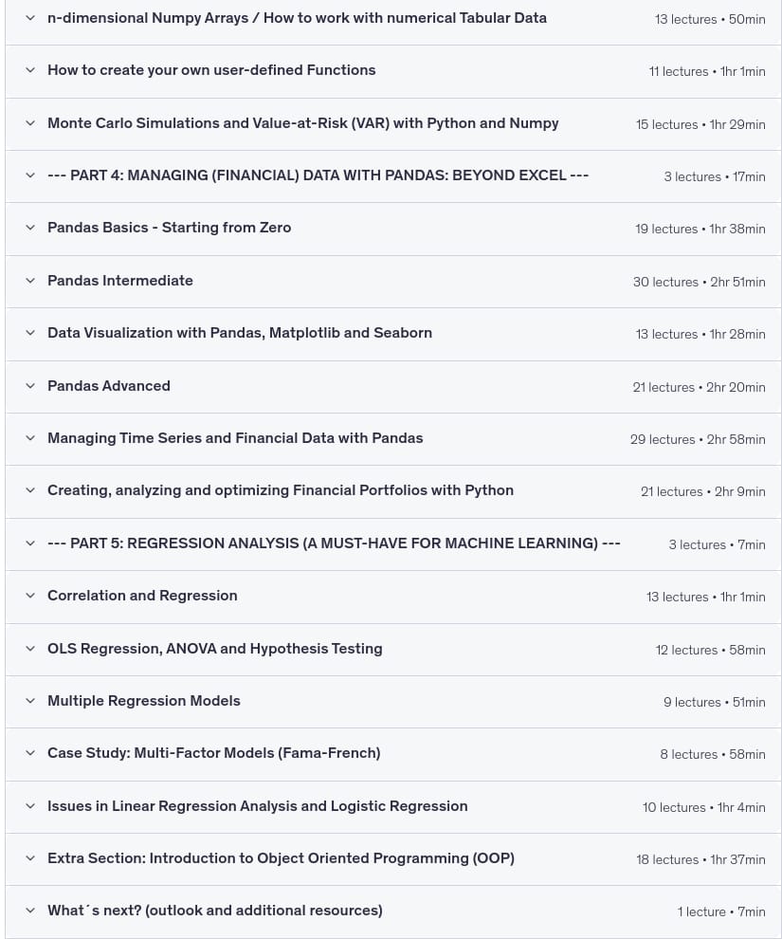The image size is (782, 939).
Task: Select the 'Pandas Basics - Starting from Zero' title
Action: 170,228
